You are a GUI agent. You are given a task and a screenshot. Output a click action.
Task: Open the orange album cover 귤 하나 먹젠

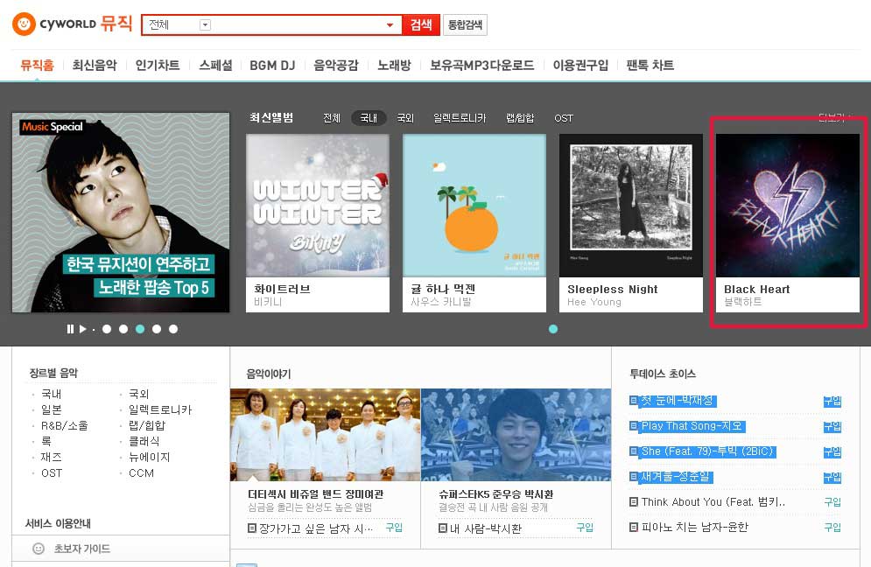[x=474, y=206]
